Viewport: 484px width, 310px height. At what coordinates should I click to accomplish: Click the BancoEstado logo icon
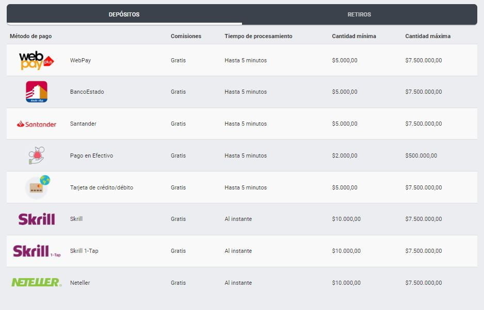tap(36, 92)
